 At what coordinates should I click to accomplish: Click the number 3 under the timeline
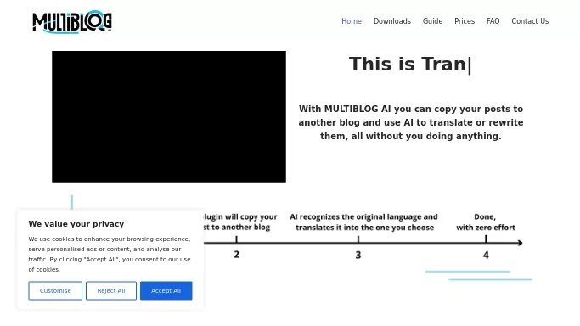point(358,255)
